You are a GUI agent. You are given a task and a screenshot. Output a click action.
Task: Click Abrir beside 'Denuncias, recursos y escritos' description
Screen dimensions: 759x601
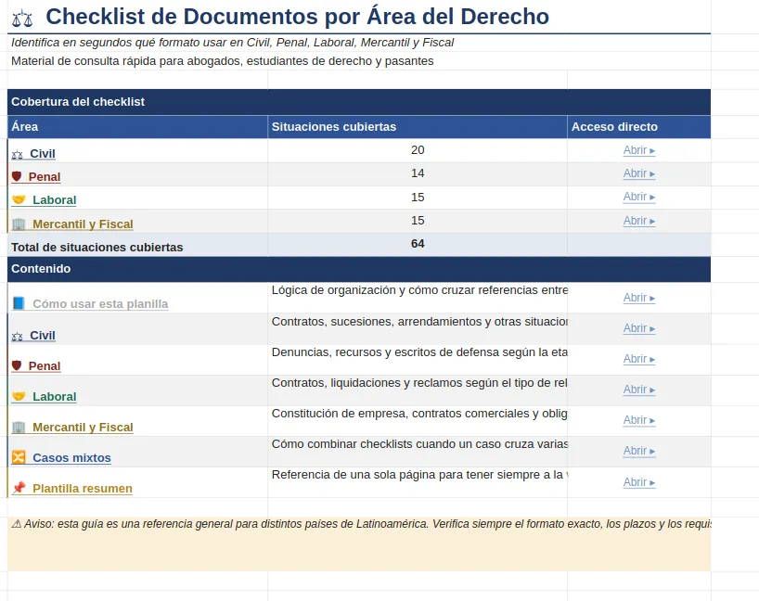pyautogui.click(x=639, y=359)
